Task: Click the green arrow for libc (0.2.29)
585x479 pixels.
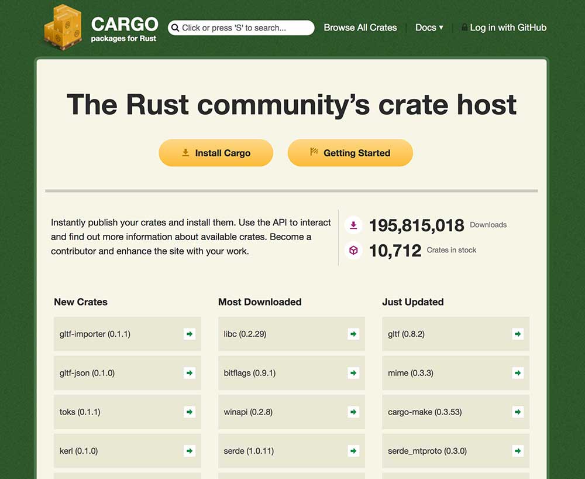Action: [353, 334]
